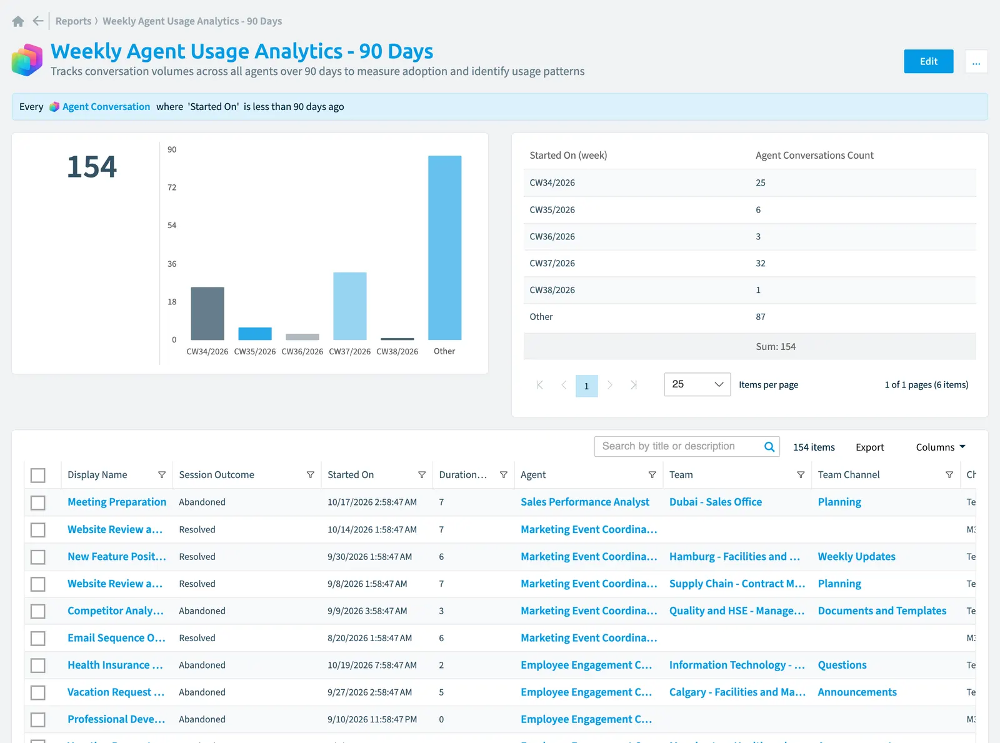Viewport: 1000px width, 743px height.
Task: Click the CW36/2026 gray bar
Action: 302,337
